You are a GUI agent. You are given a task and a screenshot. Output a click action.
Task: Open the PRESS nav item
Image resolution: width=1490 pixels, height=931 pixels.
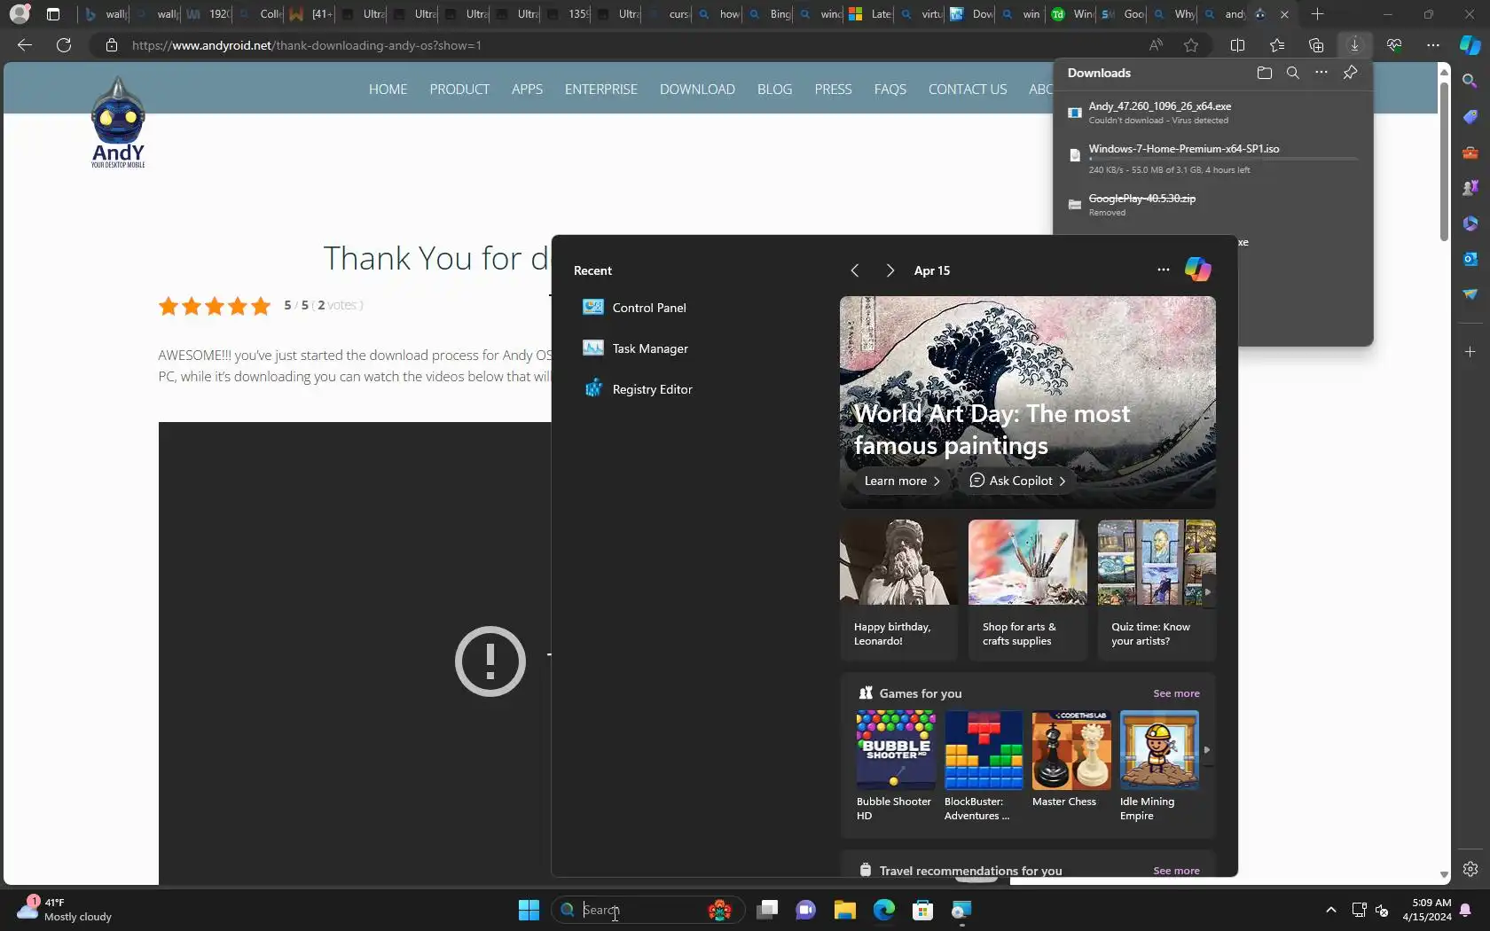pos(833,90)
